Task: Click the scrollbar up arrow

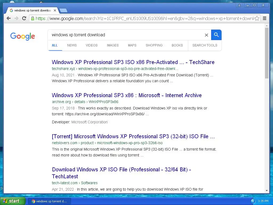Action: (267, 25)
